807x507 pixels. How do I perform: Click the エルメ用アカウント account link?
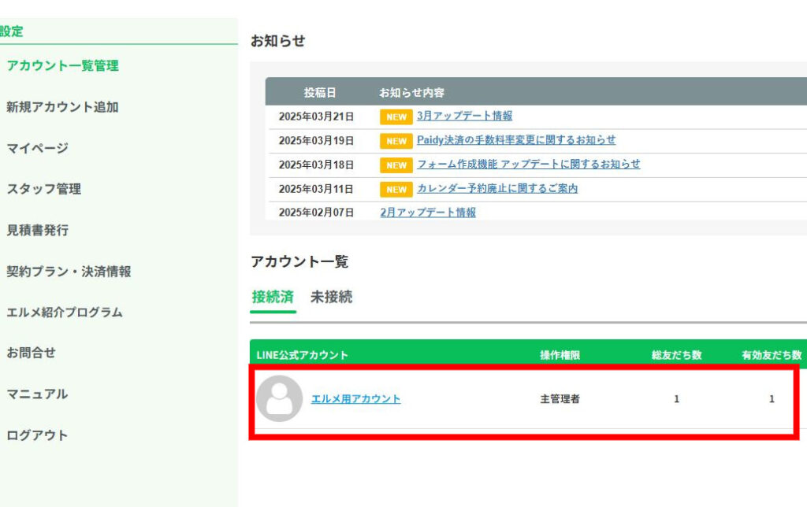[x=355, y=399]
